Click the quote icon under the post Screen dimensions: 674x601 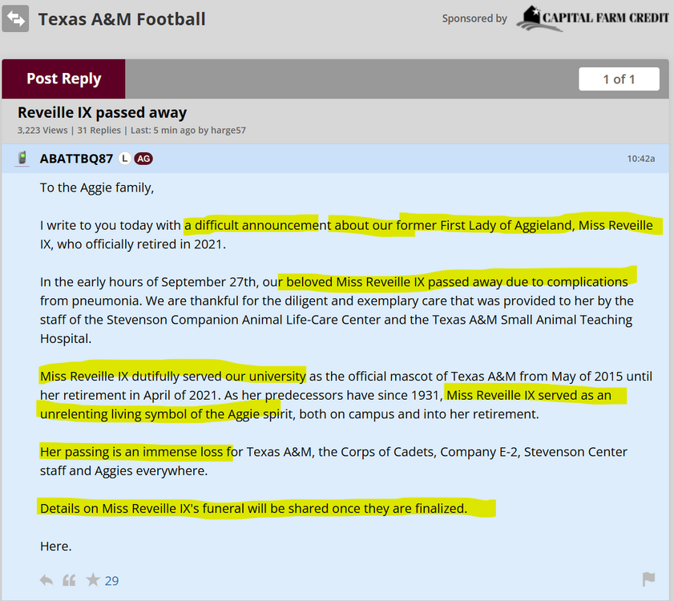pos(69,579)
